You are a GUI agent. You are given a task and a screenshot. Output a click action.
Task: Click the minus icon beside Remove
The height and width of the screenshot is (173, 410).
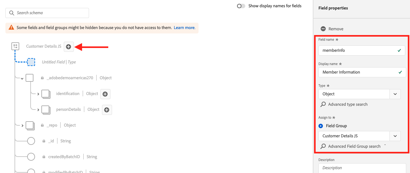pyautogui.click(x=323, y=29)
